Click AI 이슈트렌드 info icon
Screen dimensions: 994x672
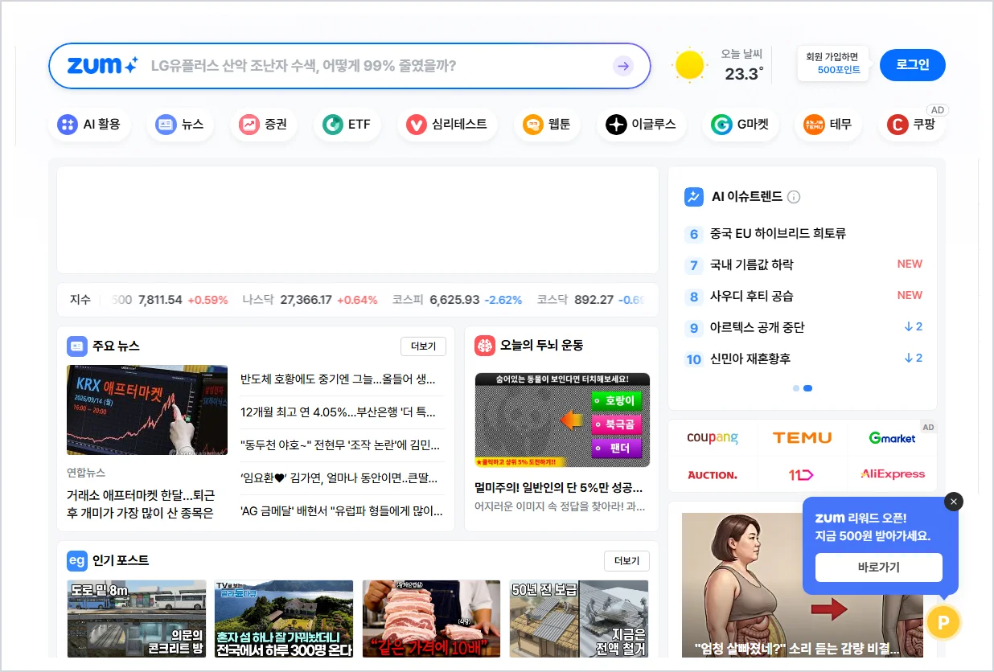click(x=794, y=197)
